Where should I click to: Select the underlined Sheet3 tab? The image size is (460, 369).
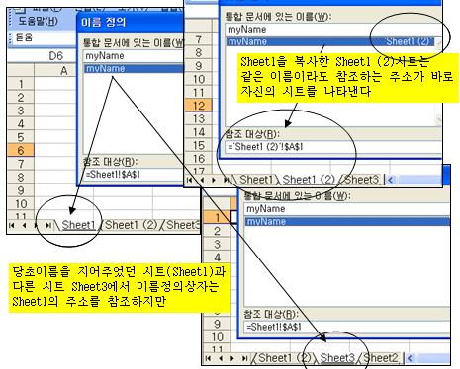(x=337, y=358)
